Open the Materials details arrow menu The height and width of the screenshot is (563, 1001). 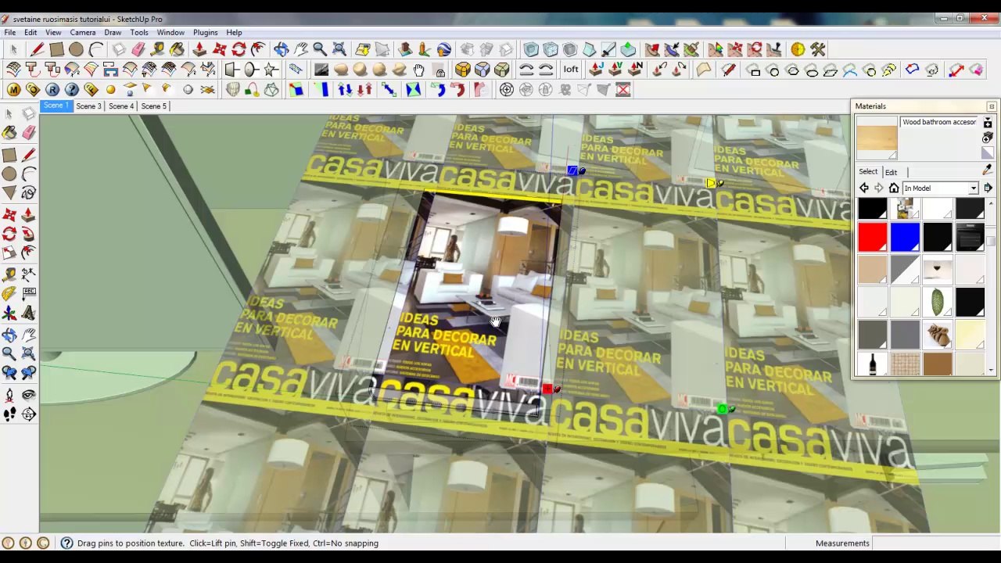pos(988,188)
